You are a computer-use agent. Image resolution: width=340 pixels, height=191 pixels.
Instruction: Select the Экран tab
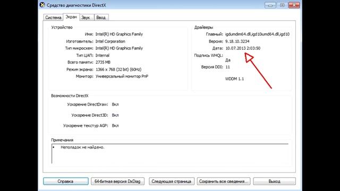(71, 17)
